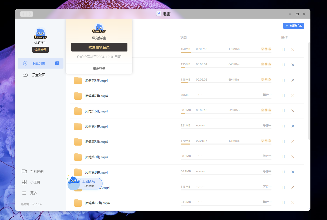The height and width of the screenshot is (220, 327).
Task: Click the 4.4M/s download speed bird badge
Action: click(x=85, y=183)
